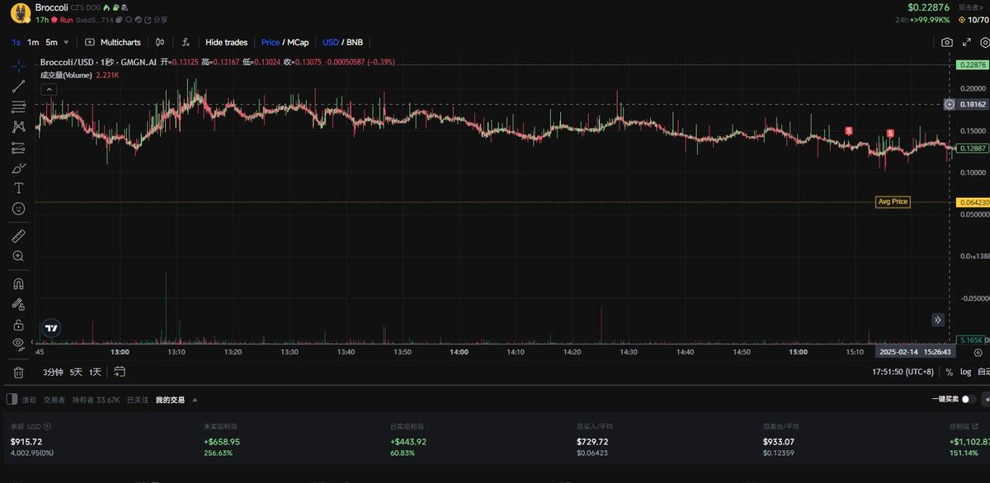Toggle lock all drawings
990x483 pixels.
(x=18, y=324)
